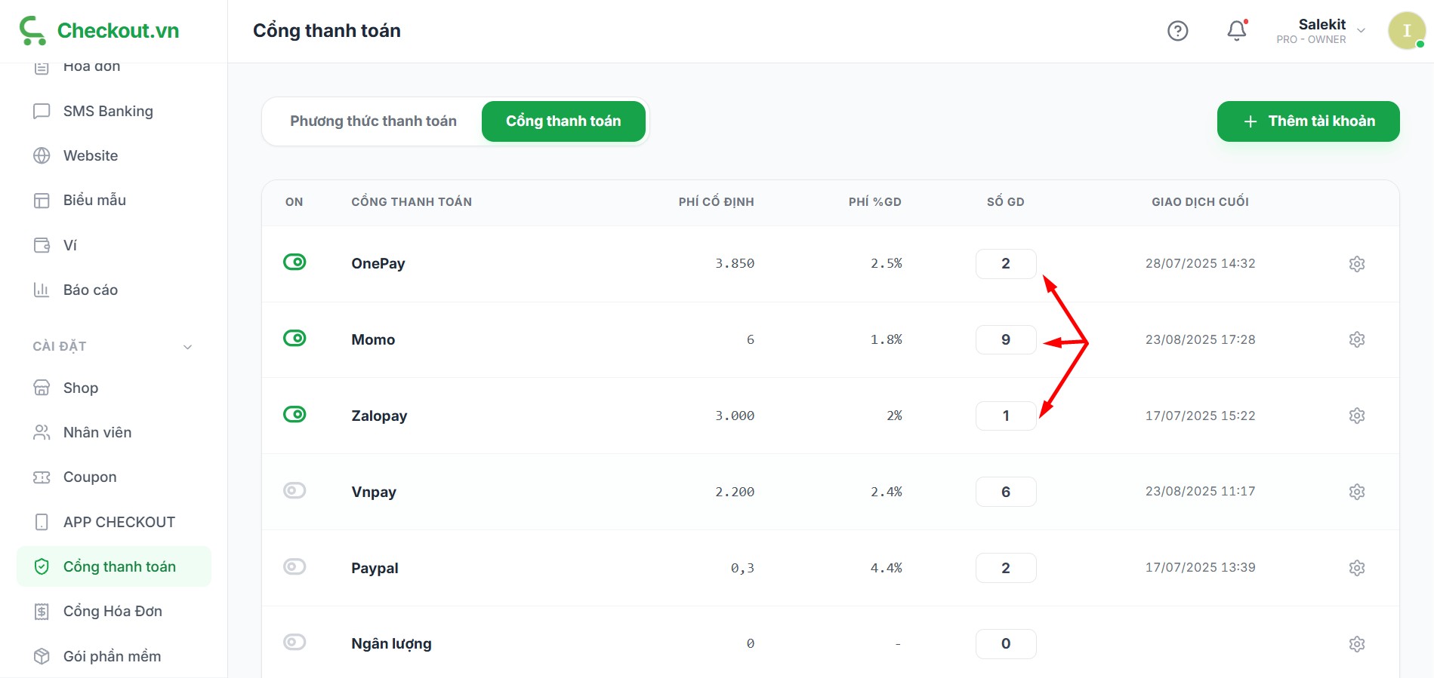Click the gear icon for Zalopay
1434x678 pixels.
pos(1356,416)
